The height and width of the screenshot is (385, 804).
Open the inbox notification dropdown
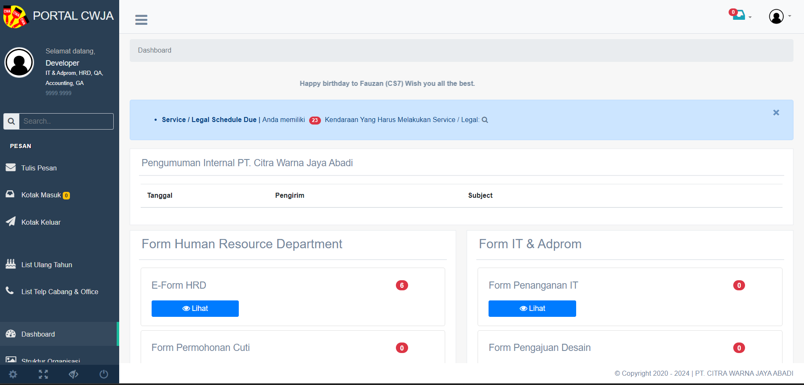pyautogui.click(x=740, y=16)
